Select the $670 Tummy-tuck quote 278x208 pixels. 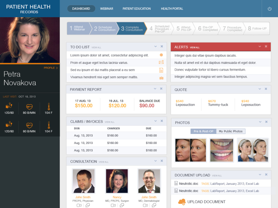(218, 103)
